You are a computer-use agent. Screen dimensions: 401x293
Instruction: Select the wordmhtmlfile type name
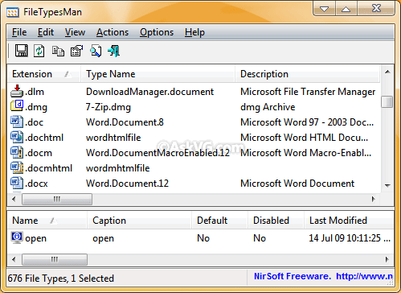tap(118, 168)
